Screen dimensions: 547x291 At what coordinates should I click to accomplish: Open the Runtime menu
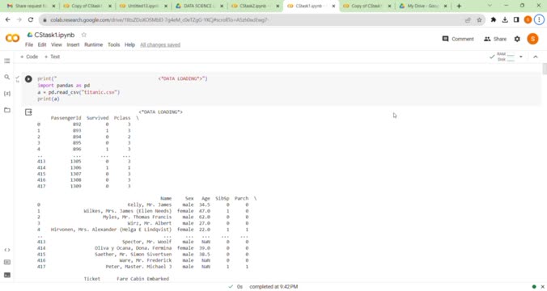[x=94, y=44]
